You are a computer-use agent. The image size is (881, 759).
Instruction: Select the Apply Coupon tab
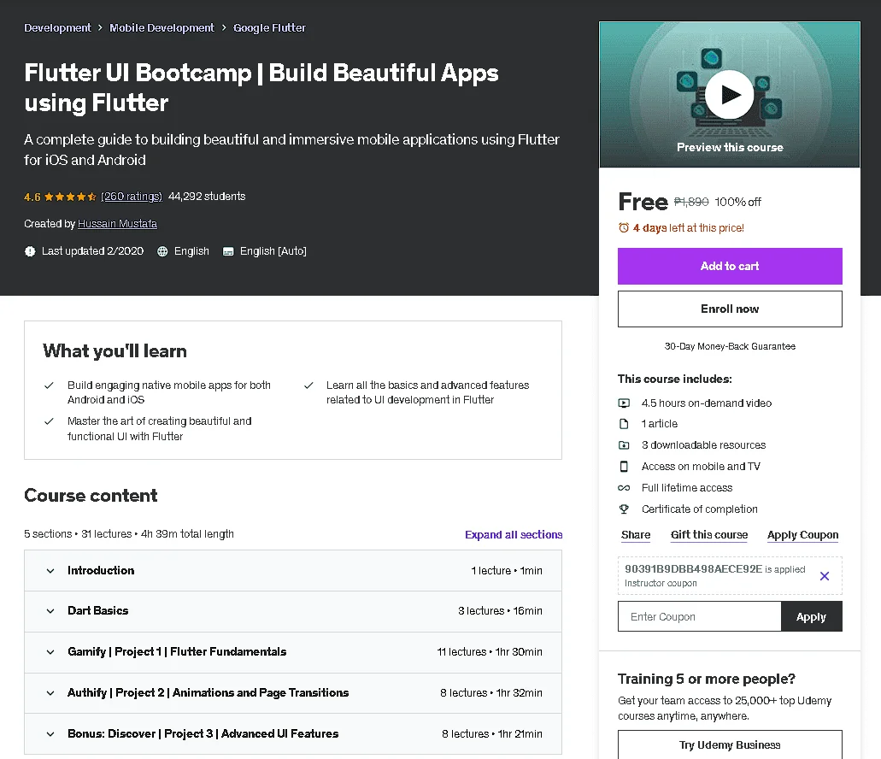coord(803,535)
